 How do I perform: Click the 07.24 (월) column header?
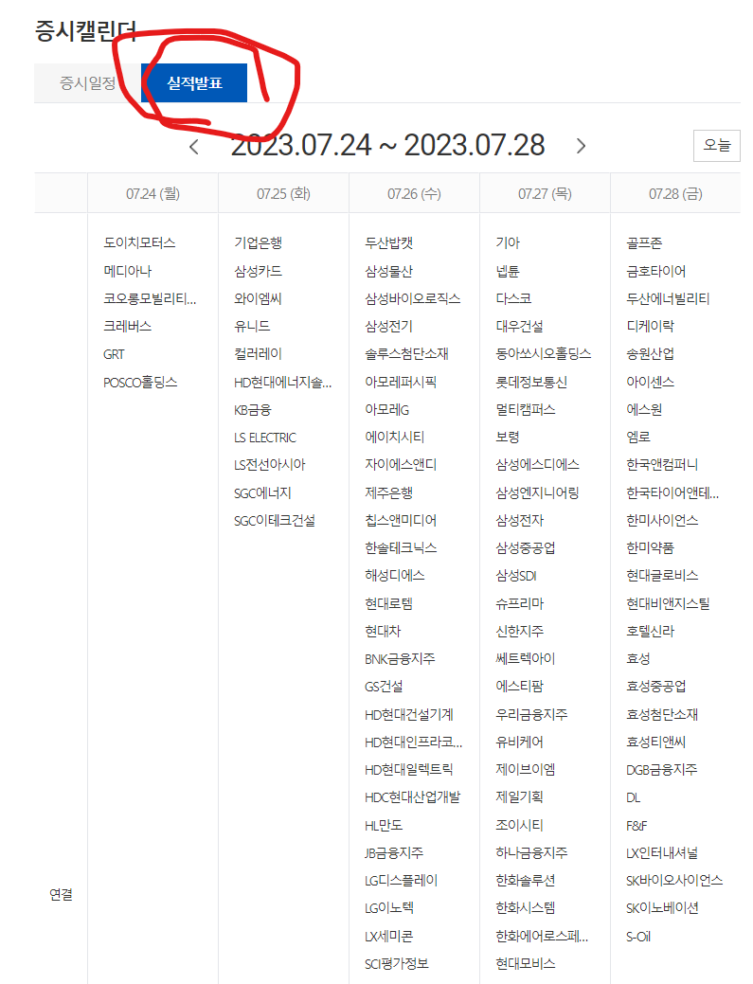point(153,194)
